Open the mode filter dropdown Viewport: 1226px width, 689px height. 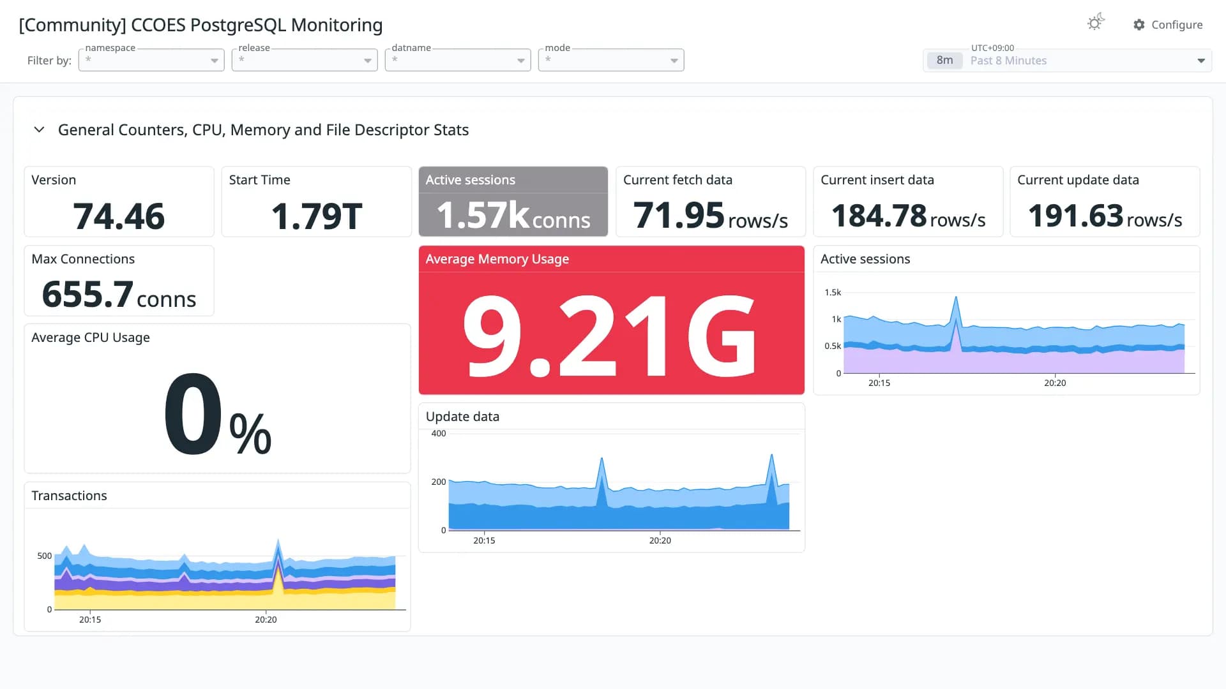pyautogui.click(x=611, y=60)
